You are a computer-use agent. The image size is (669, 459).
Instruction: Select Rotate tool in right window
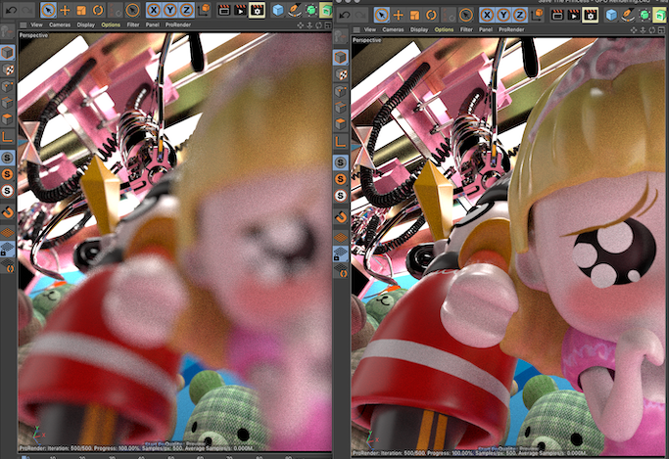pos(431,15)
